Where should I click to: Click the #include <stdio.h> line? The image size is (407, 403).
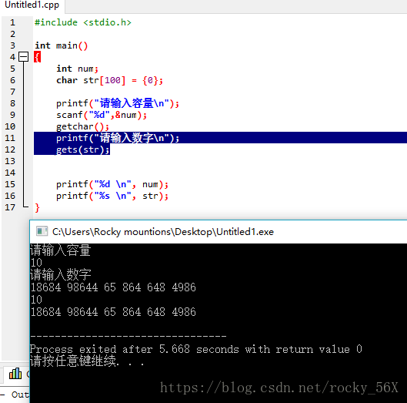pos(83,22)
